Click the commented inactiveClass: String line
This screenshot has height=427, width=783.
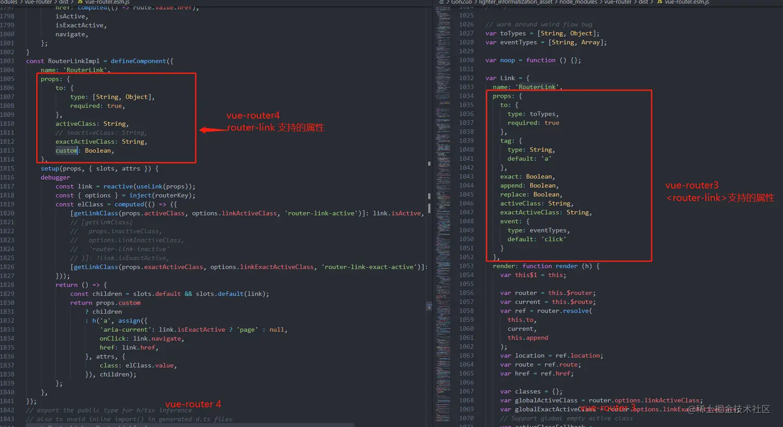click(101, 133)
